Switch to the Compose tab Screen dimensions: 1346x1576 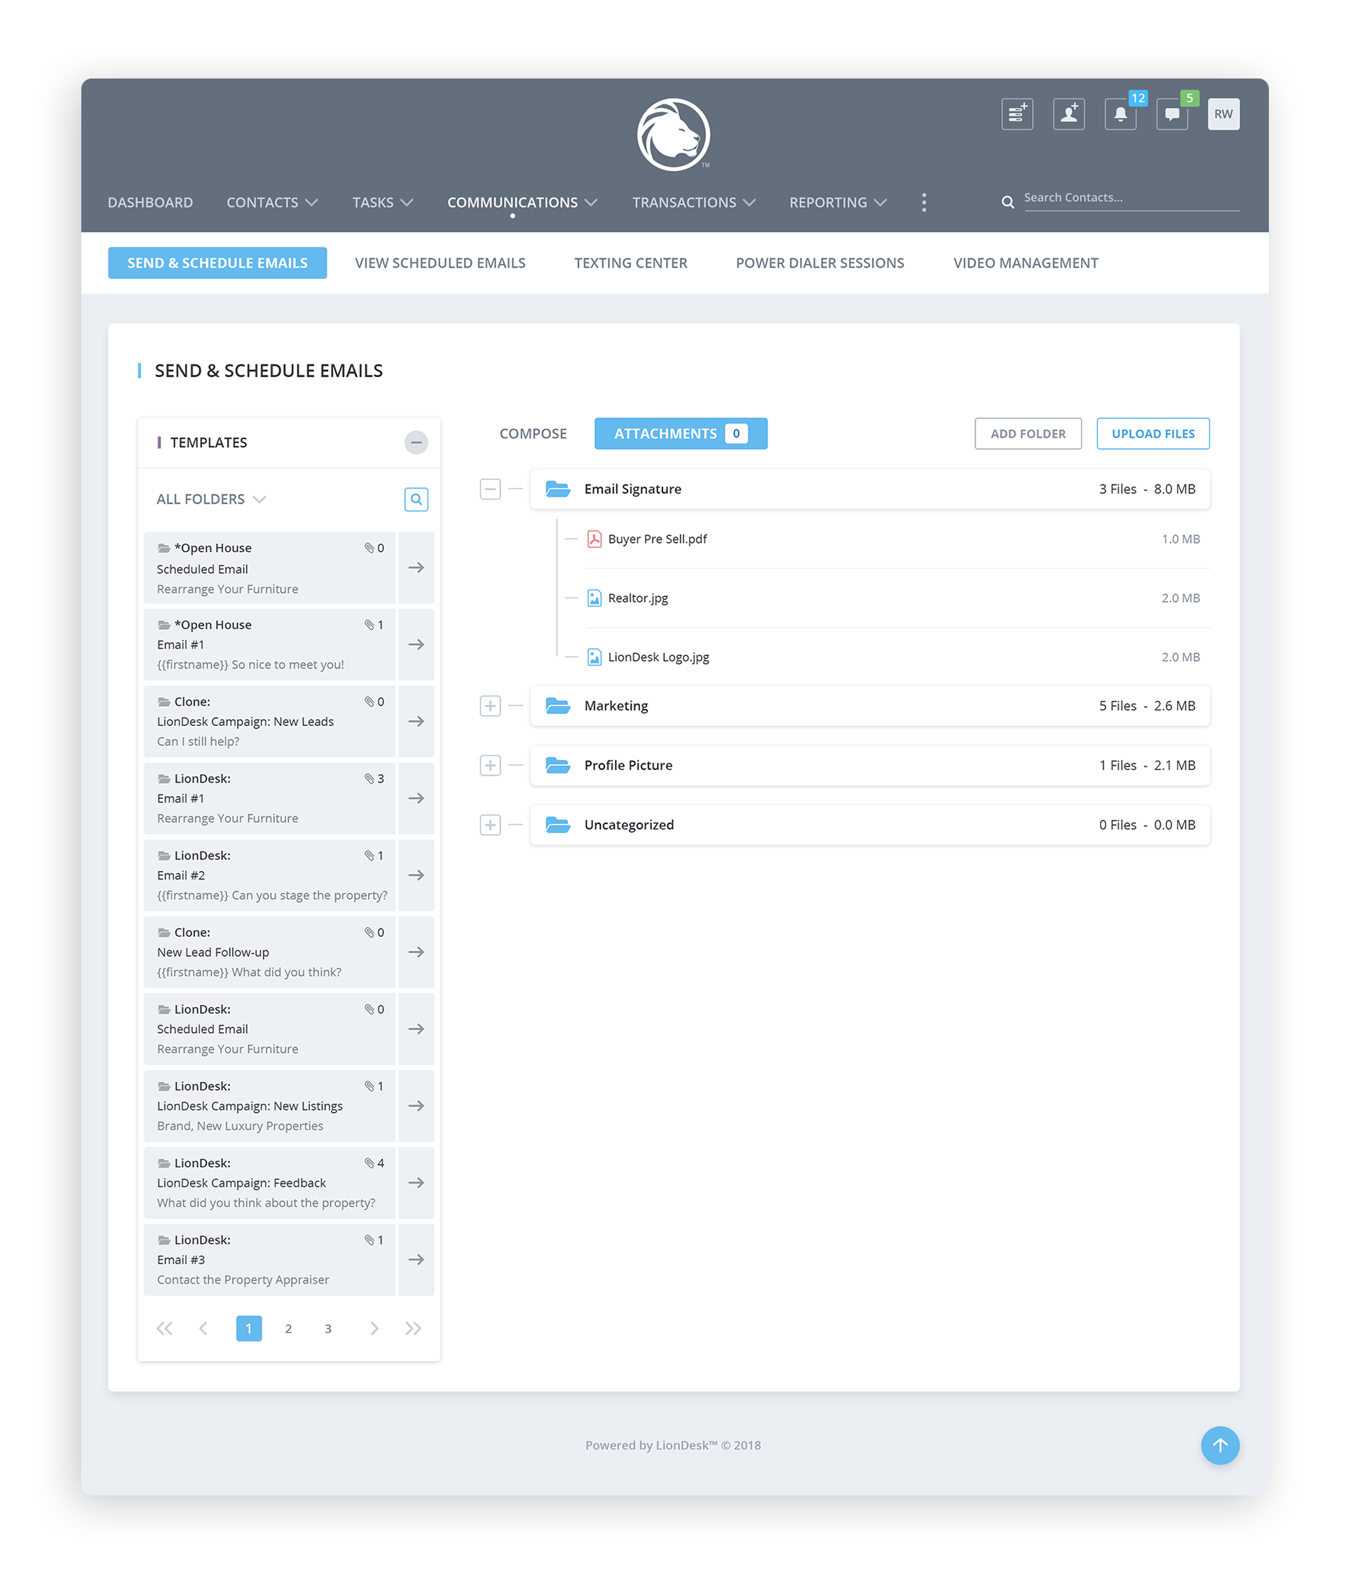tap(533, 434)
